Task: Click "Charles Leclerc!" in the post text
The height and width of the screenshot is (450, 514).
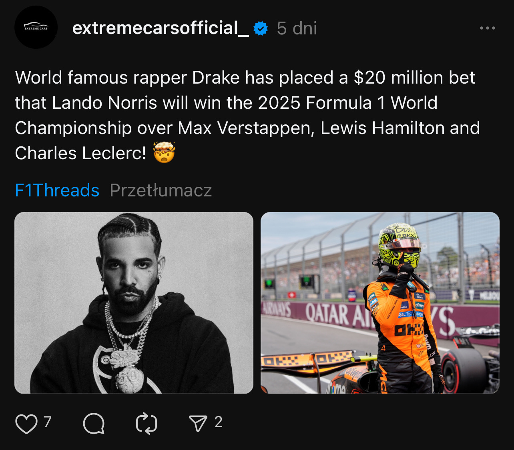Action: (x=80, y=153)
